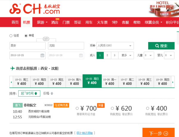Show later dates with right arrow
The width and height of the screenshot is (179, 137).
173,82
